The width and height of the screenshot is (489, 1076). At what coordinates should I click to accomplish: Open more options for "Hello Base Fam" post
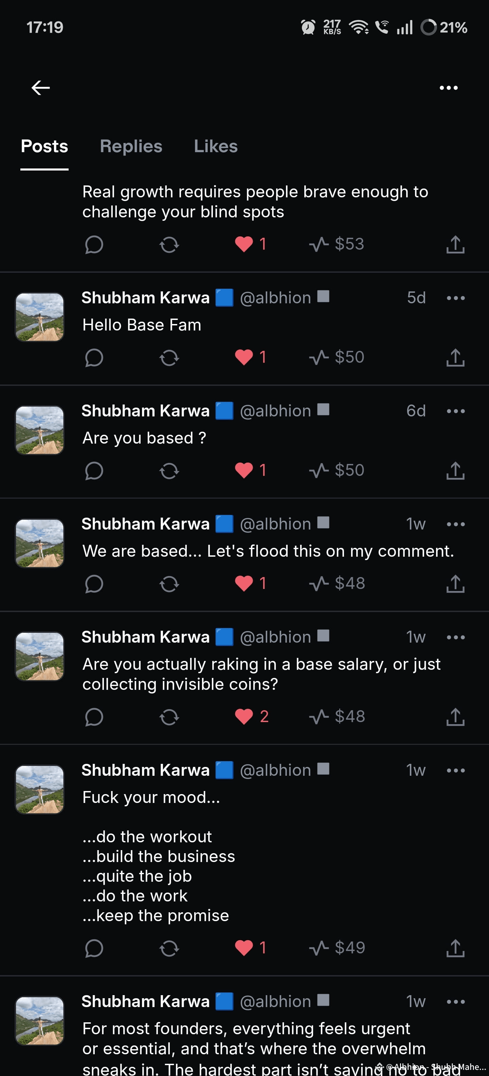click(456, 298)
